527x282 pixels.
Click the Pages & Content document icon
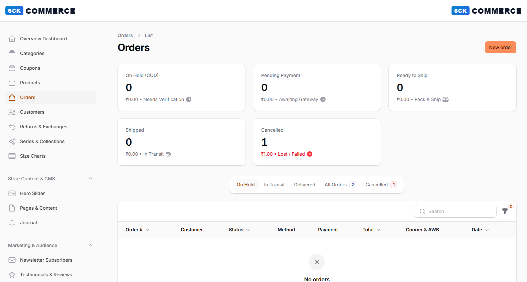click(x=12, y=208)
